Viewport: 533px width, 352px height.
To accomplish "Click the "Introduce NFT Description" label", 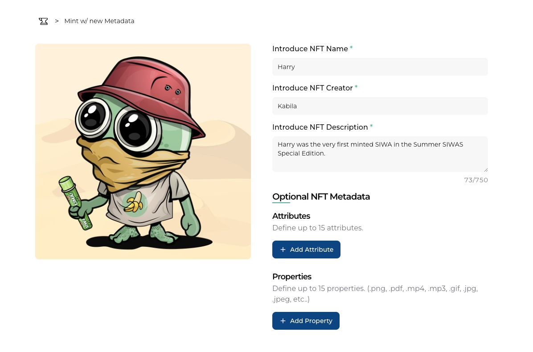I will click(x=320, y=127).
